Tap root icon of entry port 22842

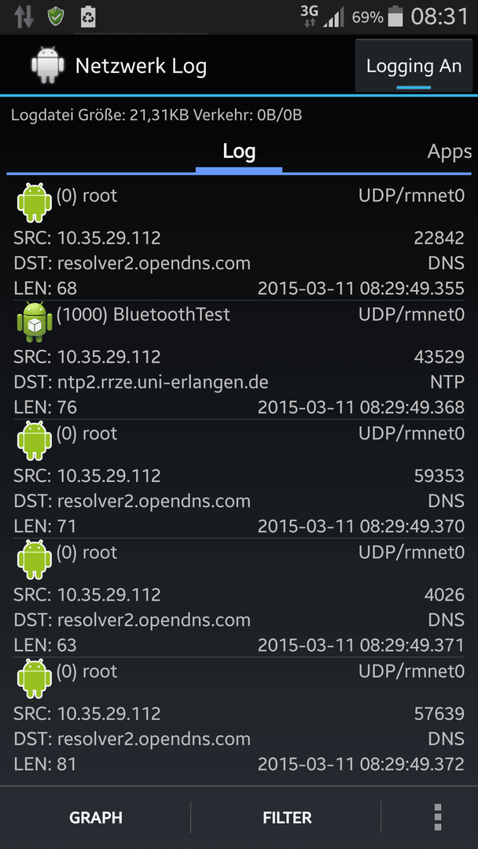[35, 203]
